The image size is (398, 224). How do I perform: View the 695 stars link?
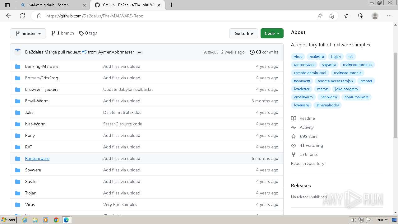tap(304, 136)
